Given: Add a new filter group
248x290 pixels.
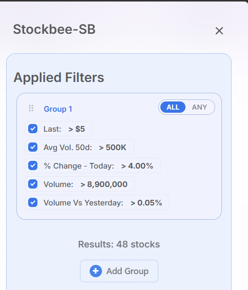Looking at the screenshot, I should (x=119, y=271).
